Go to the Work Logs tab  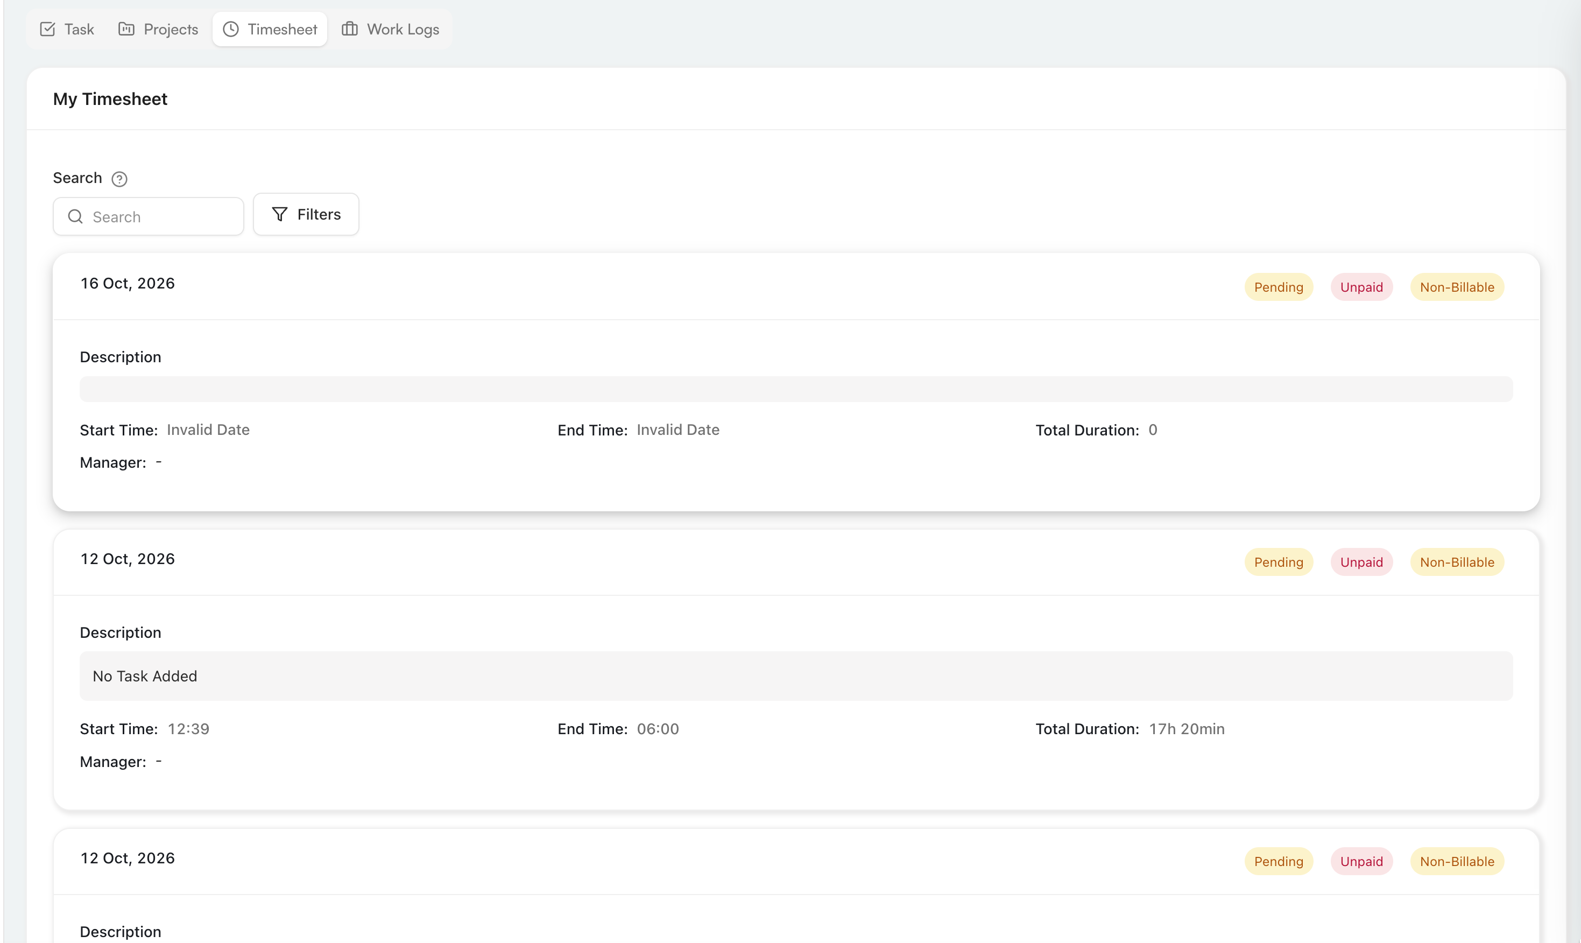391,29
